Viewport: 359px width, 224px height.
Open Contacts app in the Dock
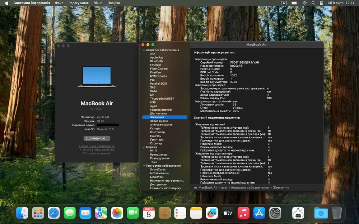coord(165,213)
